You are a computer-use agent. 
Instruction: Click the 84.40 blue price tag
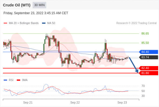coord(148,52)
